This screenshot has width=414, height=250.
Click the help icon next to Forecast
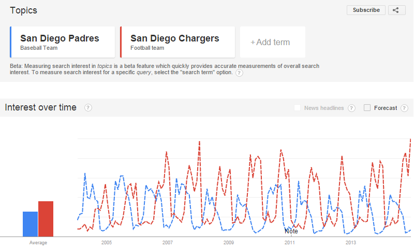point(405,108)
